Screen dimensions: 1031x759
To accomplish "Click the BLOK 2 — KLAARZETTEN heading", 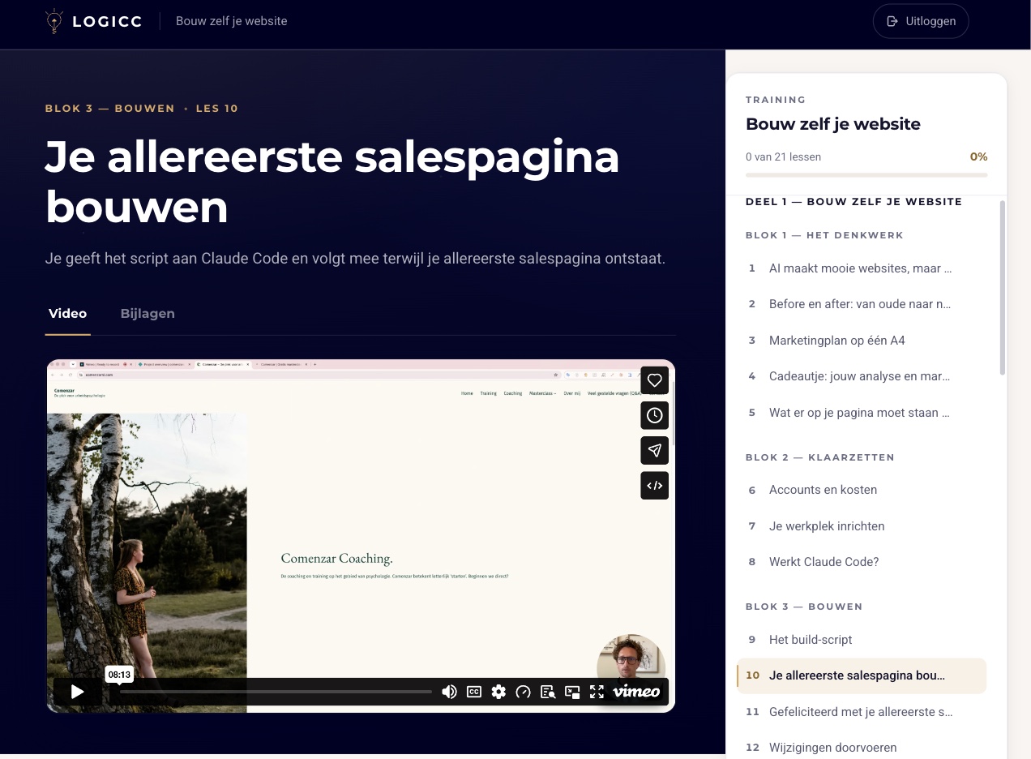I will point(820,457).
